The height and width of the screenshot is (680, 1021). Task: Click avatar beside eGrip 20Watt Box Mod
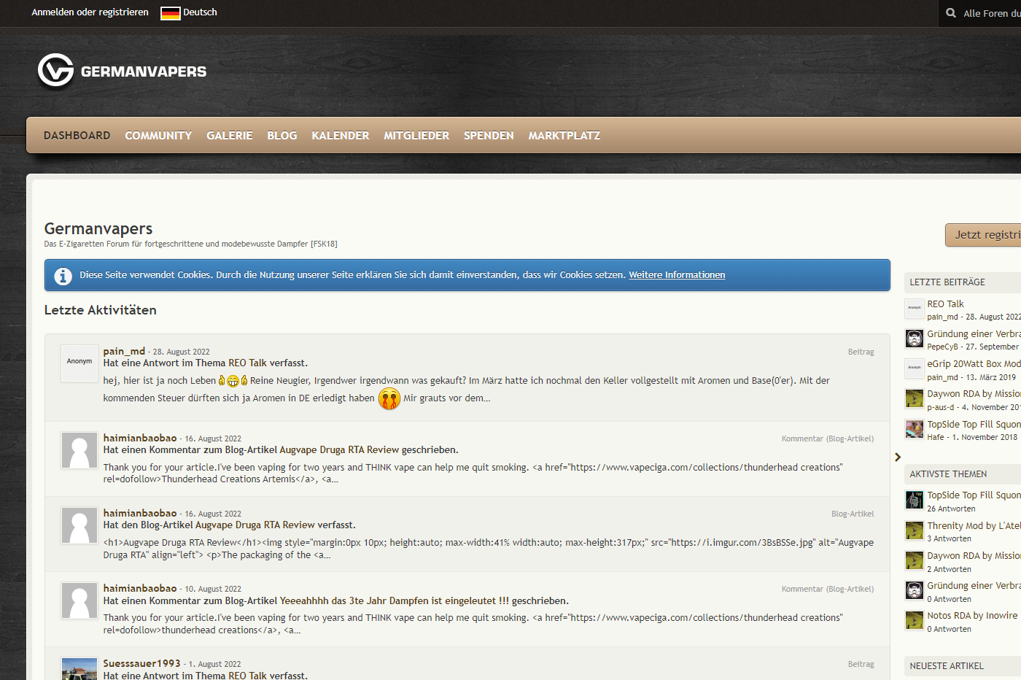tap(915, 368)
